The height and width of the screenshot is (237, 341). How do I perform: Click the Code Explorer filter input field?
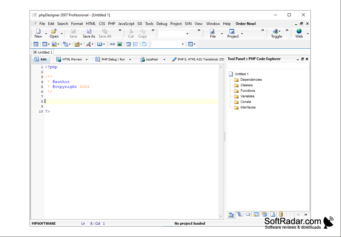pos(268,66)
